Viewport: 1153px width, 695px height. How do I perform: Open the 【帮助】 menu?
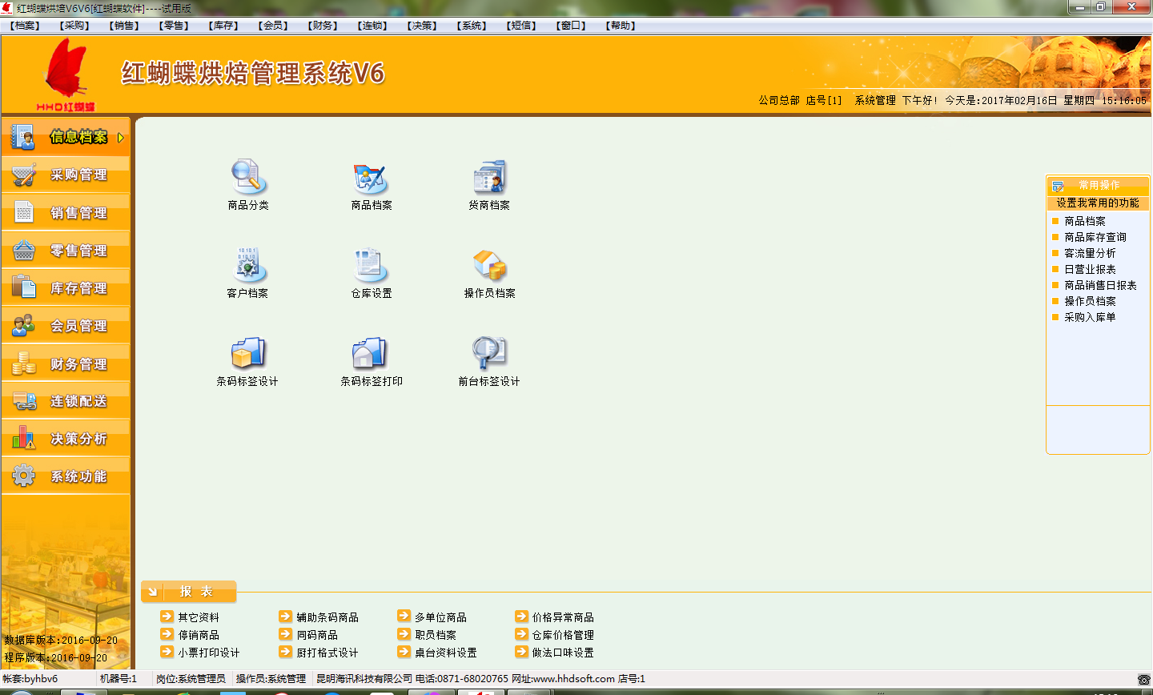click(621, 26)
